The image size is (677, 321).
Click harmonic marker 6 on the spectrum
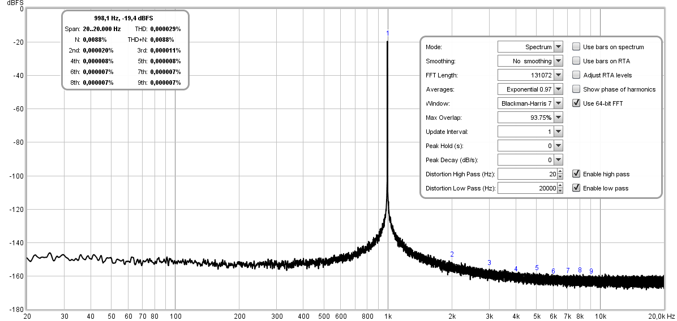click(x=553, y=271)
